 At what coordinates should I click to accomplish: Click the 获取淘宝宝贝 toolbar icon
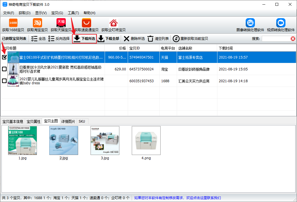pyautogui.click(x=37, y=25)
